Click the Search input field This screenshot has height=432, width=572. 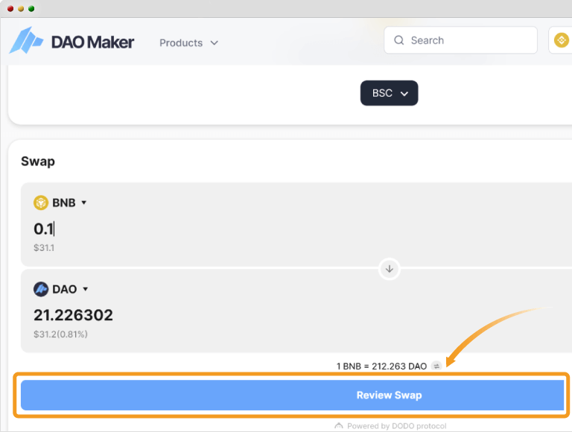(460, 40)
